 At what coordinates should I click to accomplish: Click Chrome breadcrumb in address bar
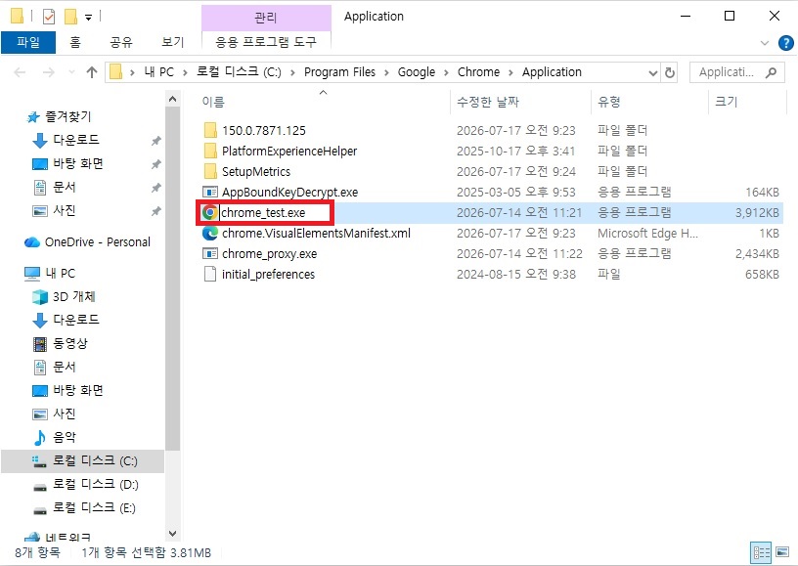coord(478,72)
